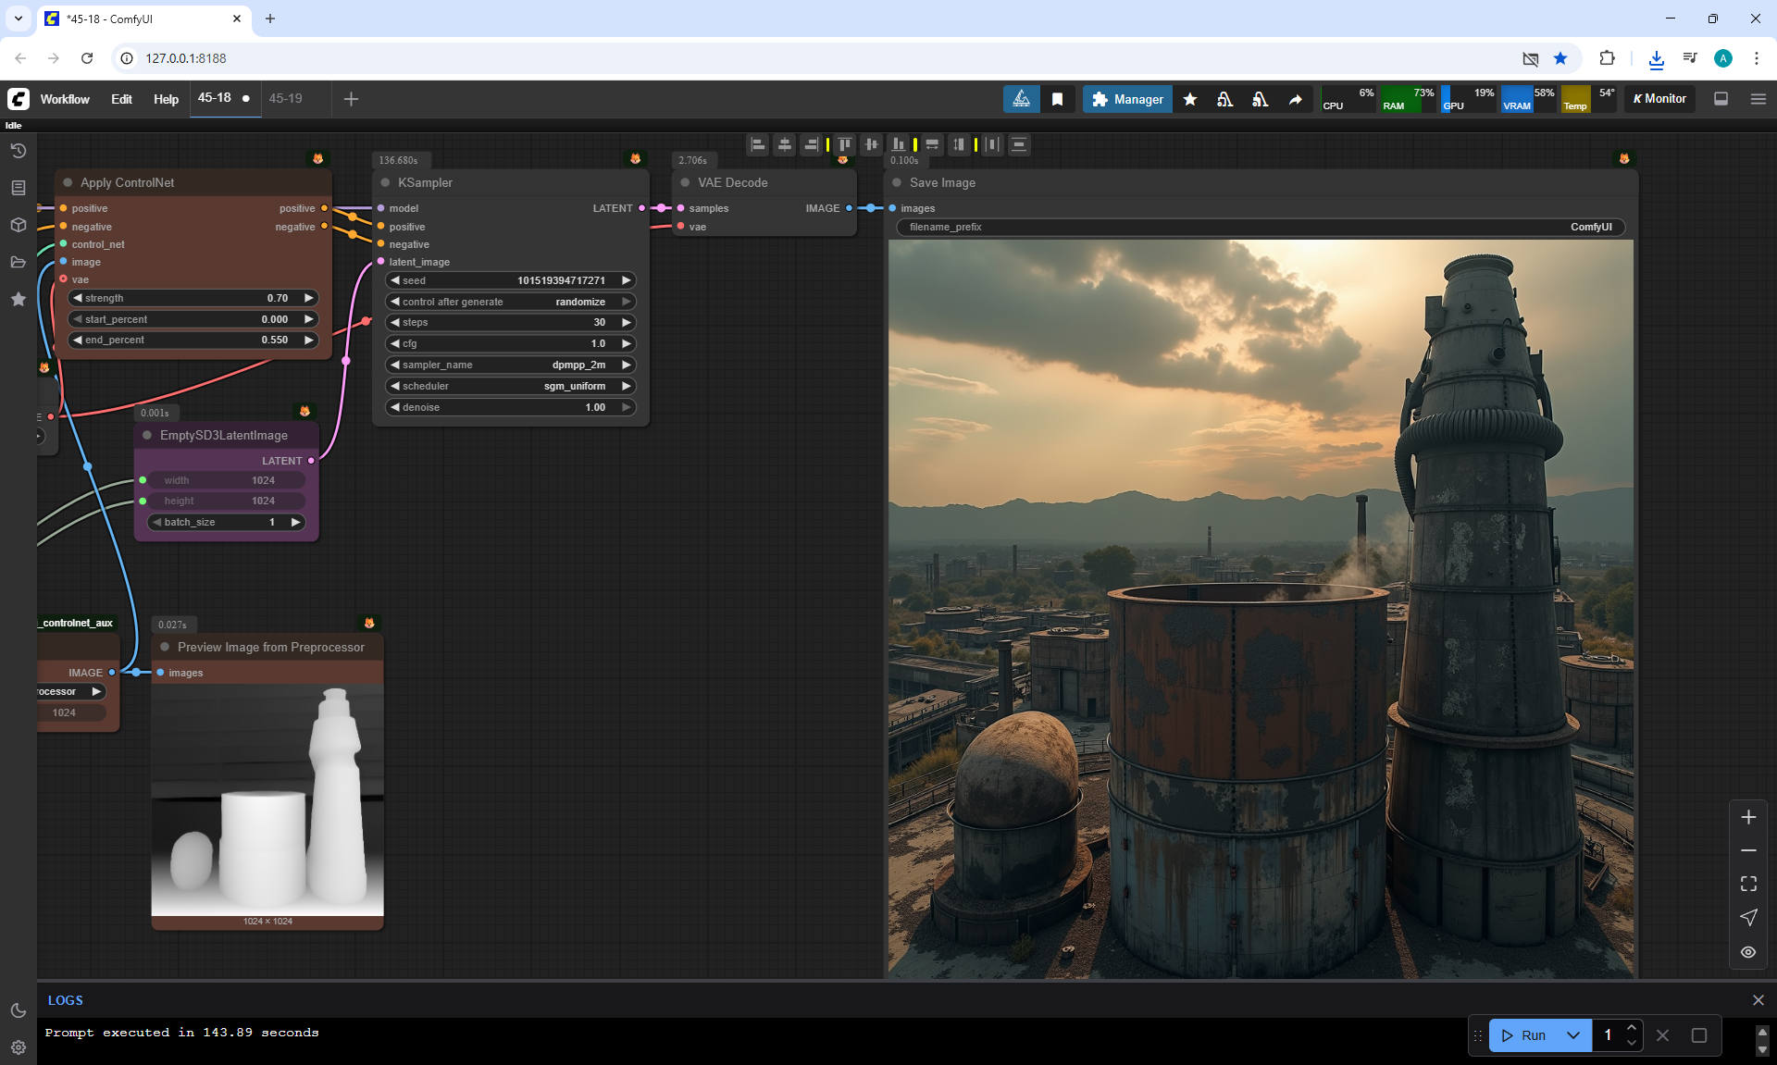This screenshot has width=1777, height=1065.
Task: Open the ComfyUI Manager
Action: pyautogui.click(x=1127, y=99)
